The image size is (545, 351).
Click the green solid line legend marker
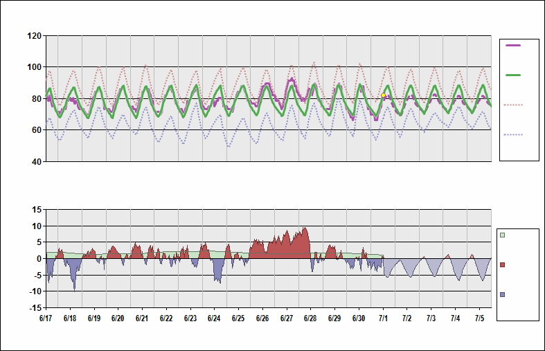click(x=513, y=75)
